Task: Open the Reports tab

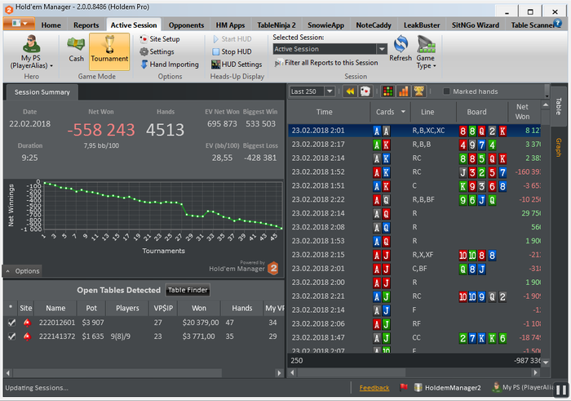Action: (86, 25)
